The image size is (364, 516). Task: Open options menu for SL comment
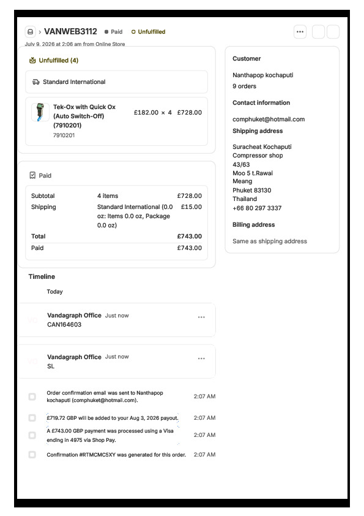(201, 359)
